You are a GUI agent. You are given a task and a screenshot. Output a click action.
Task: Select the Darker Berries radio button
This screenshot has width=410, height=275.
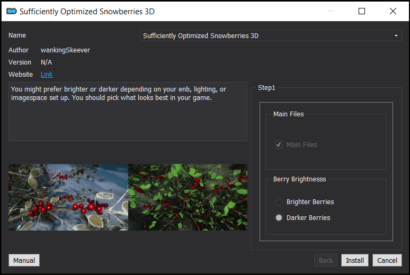[x=279, y=217]
